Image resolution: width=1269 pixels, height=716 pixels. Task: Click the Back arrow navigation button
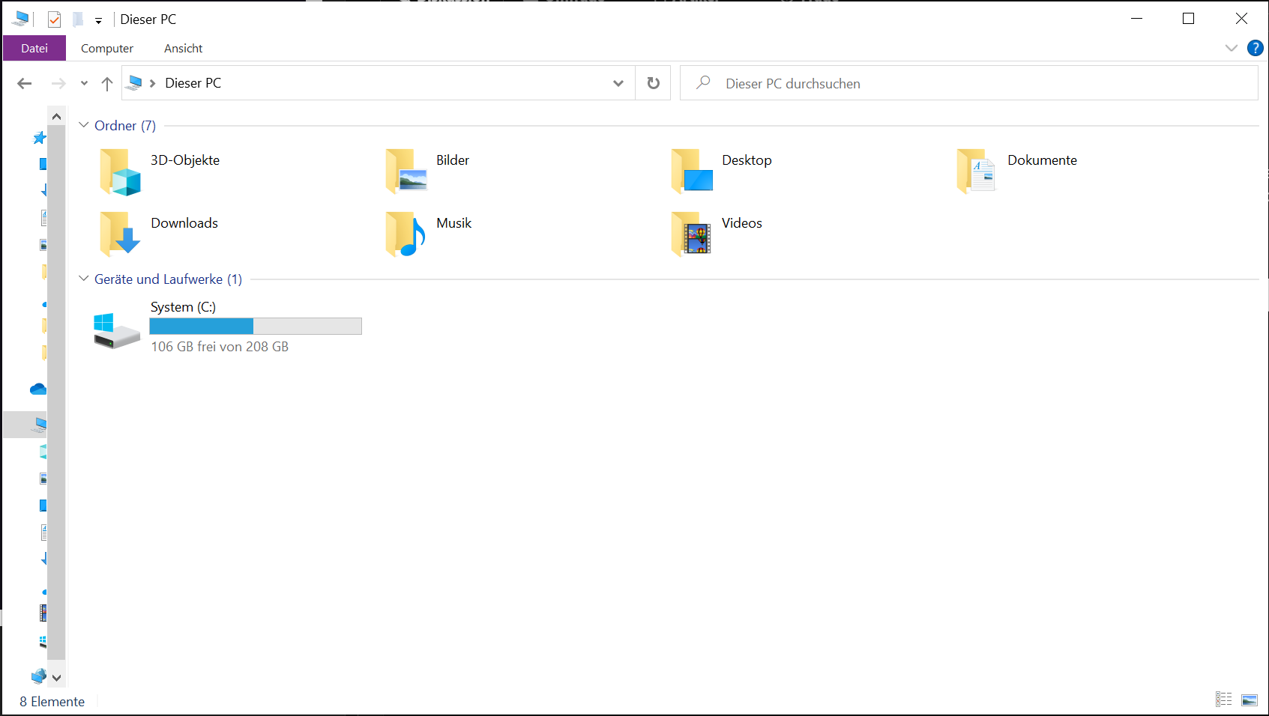pos(25,83)
